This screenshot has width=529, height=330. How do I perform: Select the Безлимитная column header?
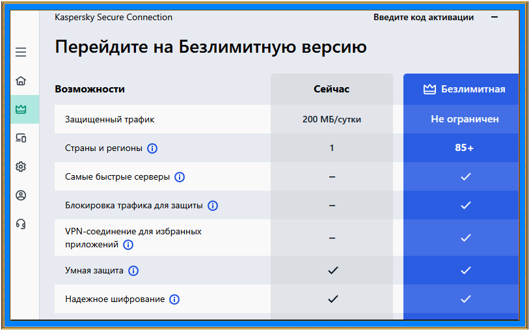[x=461, y=89]
